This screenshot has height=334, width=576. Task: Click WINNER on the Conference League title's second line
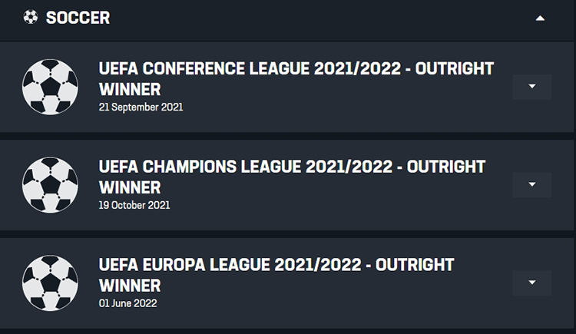point(130,89)
